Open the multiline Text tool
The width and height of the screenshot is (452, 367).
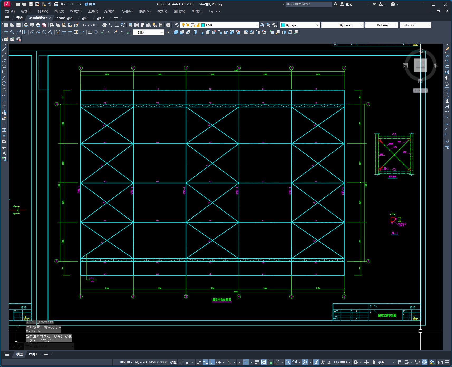point(4,153)
